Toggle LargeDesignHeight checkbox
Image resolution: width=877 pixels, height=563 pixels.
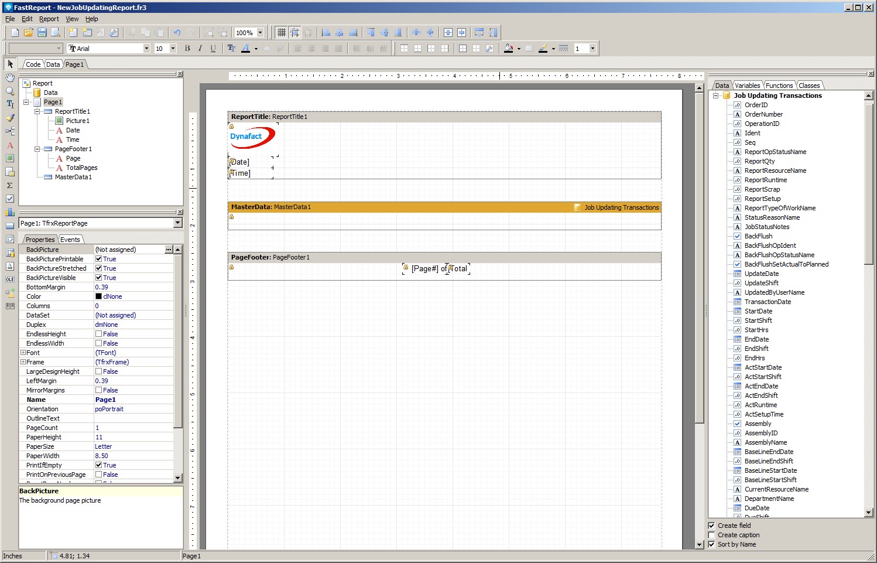(x=99, y=371)
